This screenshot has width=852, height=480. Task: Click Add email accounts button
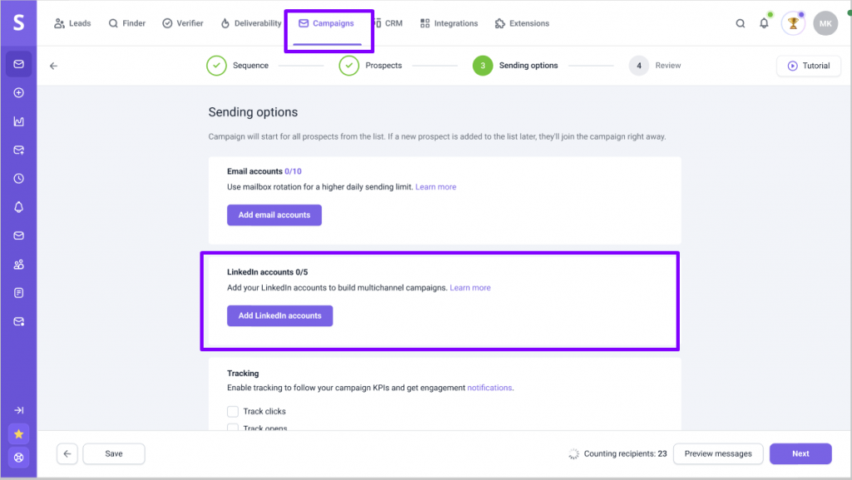(x=275, y=215)
